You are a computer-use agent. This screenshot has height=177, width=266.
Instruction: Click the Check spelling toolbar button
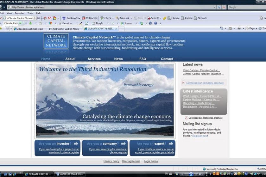pos(106,18)
